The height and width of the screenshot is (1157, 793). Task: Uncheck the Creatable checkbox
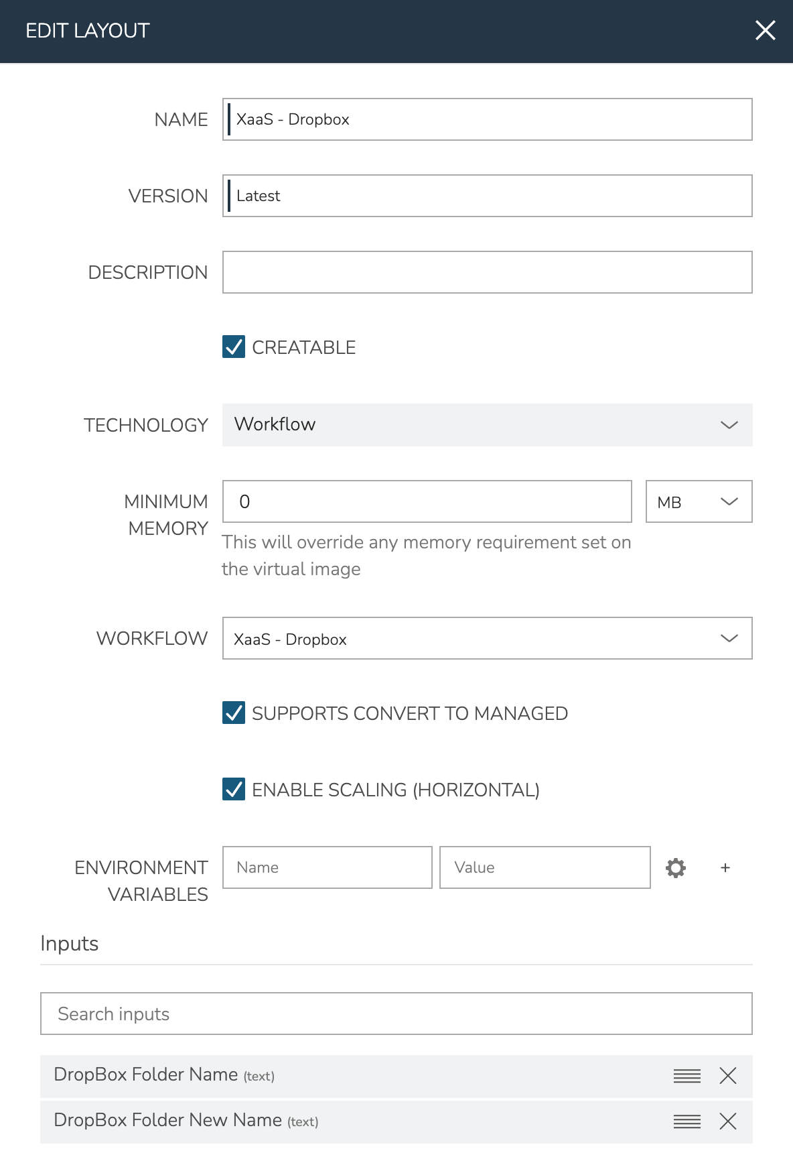click(x=234, y=347)
